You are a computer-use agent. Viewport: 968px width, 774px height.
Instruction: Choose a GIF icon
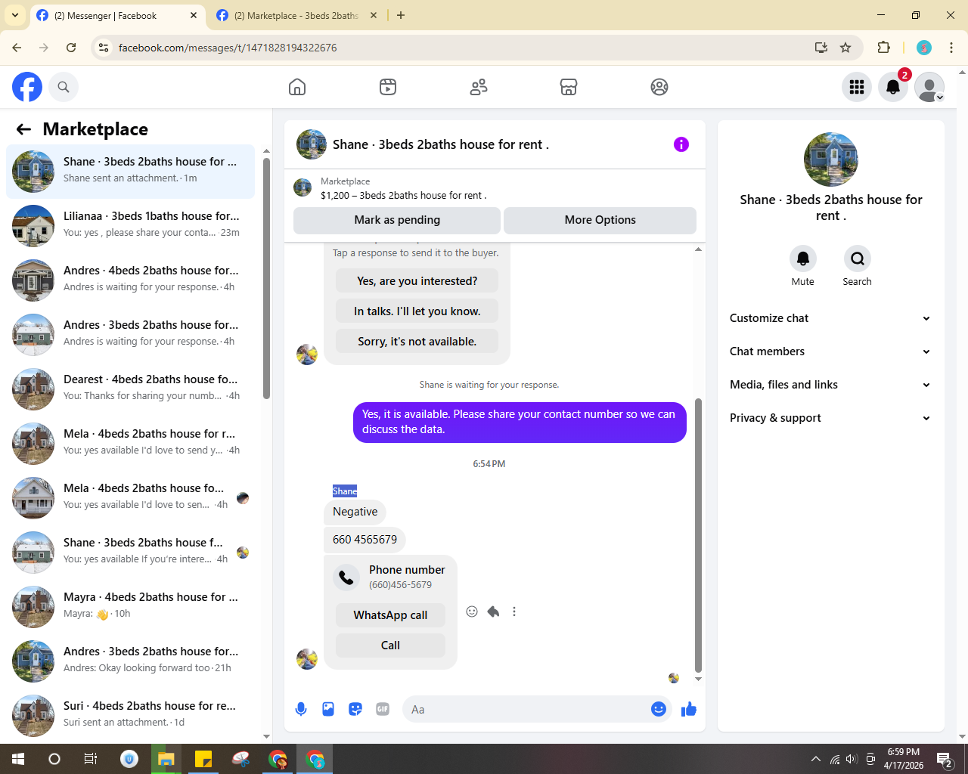(x=383, y=709)
